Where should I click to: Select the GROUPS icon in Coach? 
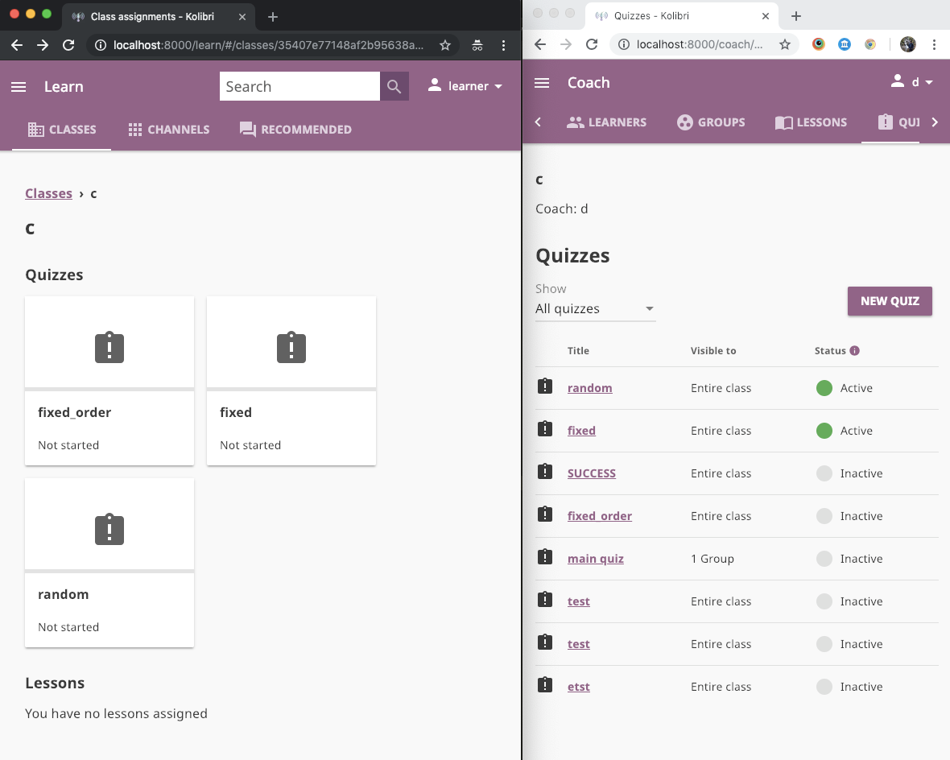pyautogui.click(x=684, y=122)
